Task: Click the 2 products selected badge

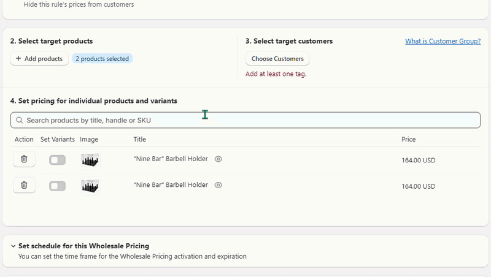Action: tap(102, 58)
